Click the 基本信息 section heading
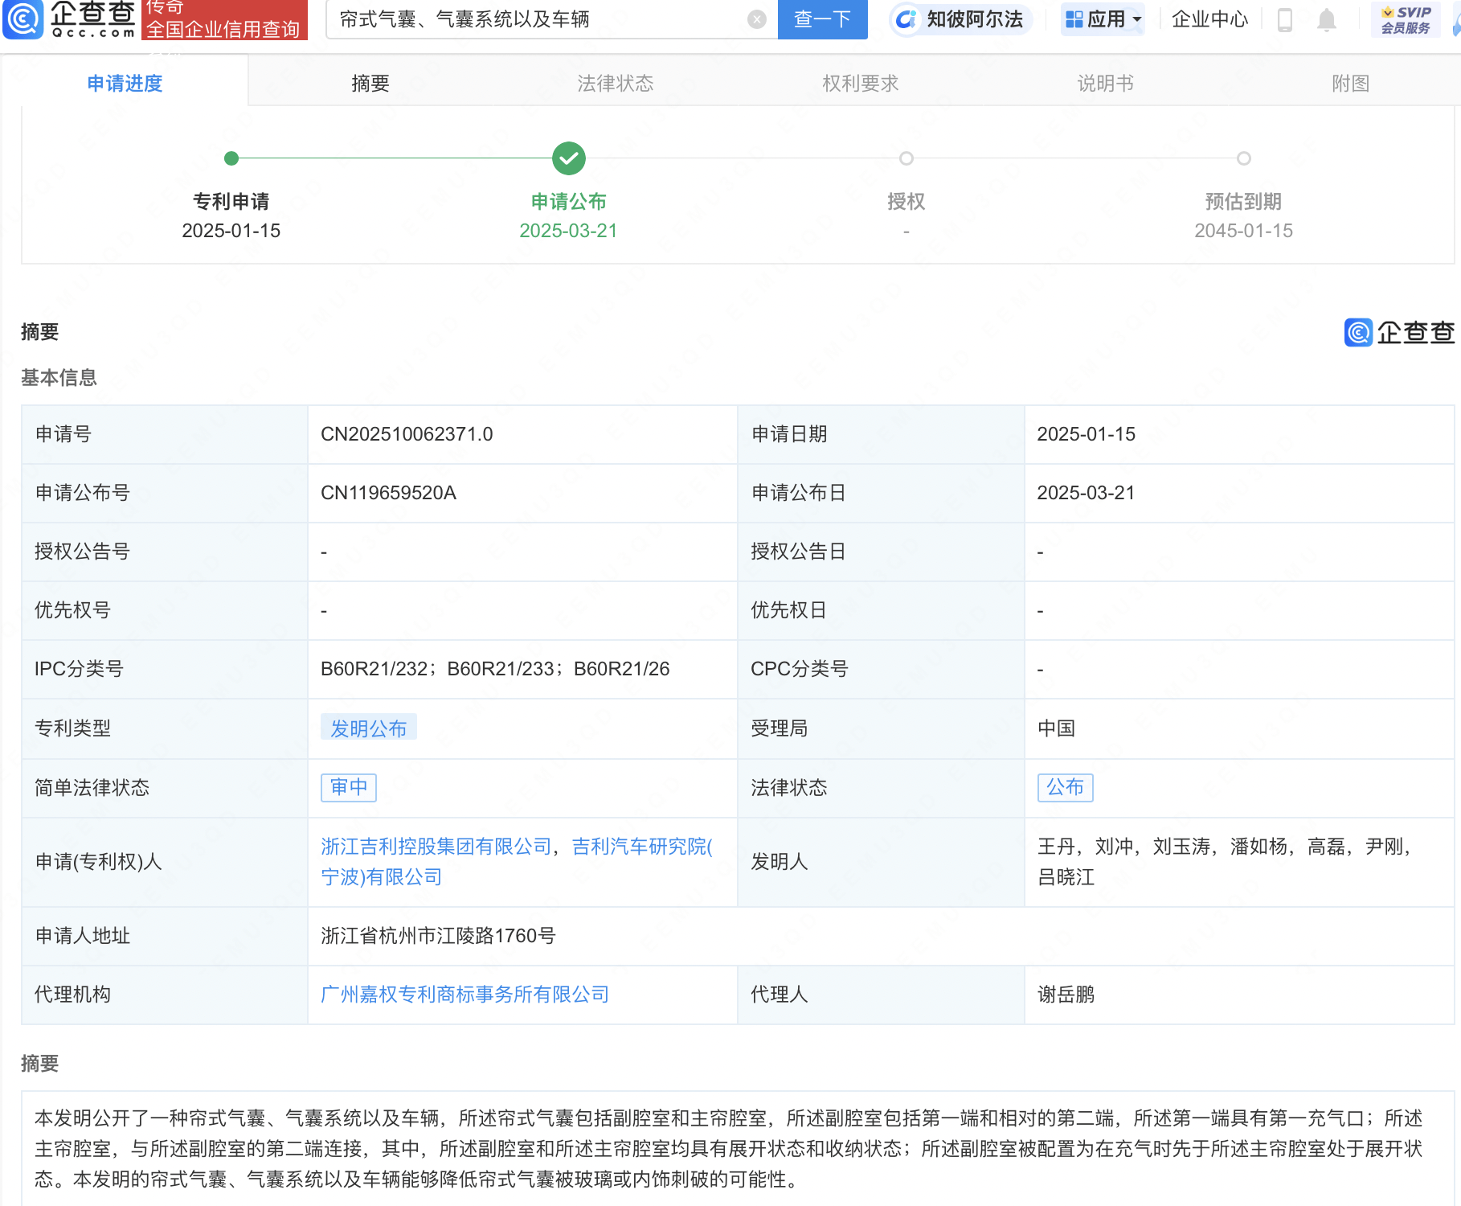 (x=59, y=378)
